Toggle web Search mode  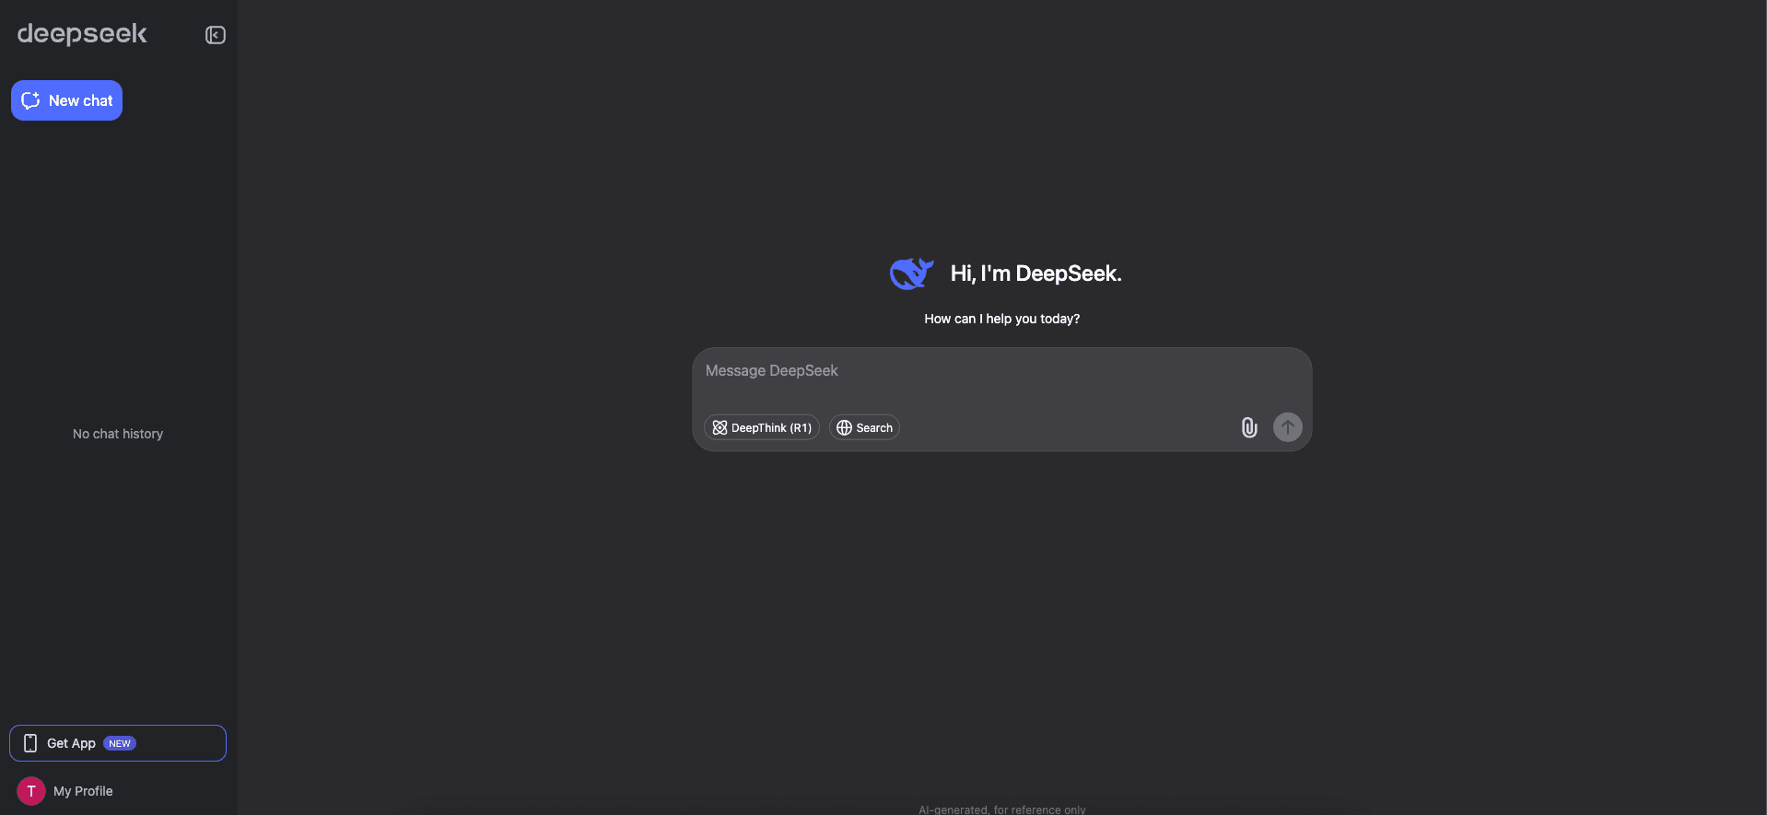click(x=864, y=427)
